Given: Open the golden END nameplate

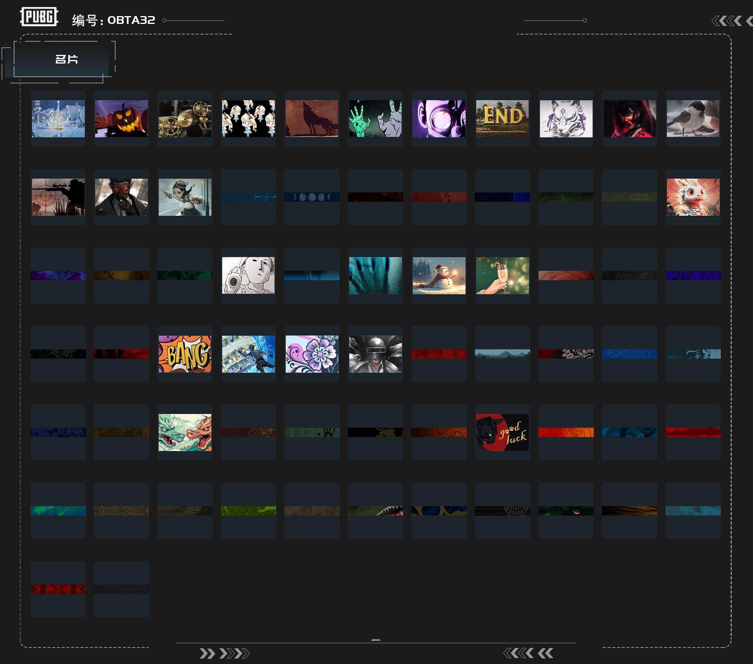Looking at the screenshot, I should (503, 118).
